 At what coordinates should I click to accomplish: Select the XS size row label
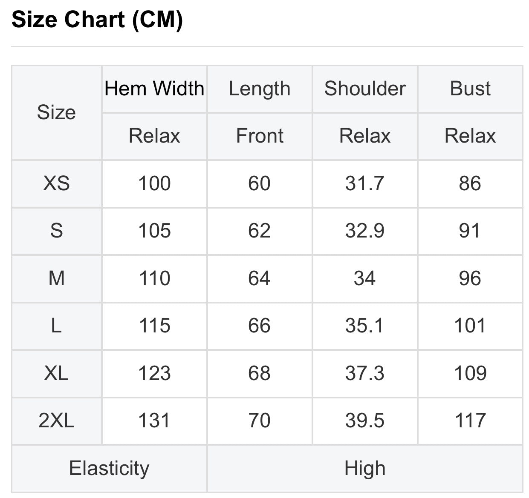tap(56, 183)
